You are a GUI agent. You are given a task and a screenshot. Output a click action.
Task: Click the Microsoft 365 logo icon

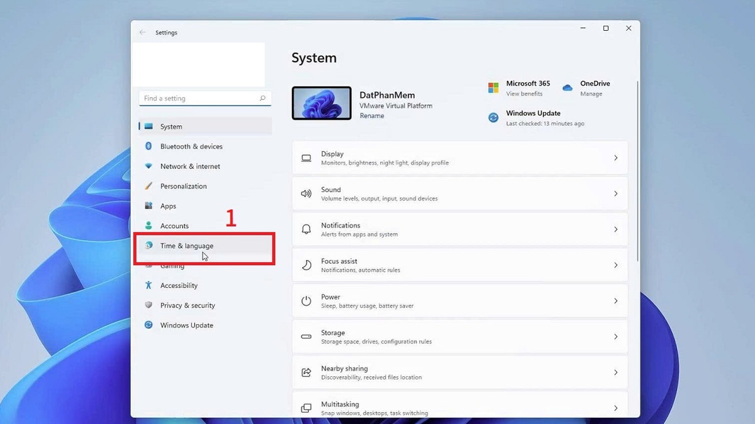493,88
